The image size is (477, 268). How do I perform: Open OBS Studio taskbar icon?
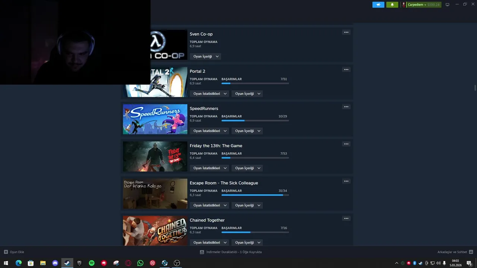pos(177,263)
